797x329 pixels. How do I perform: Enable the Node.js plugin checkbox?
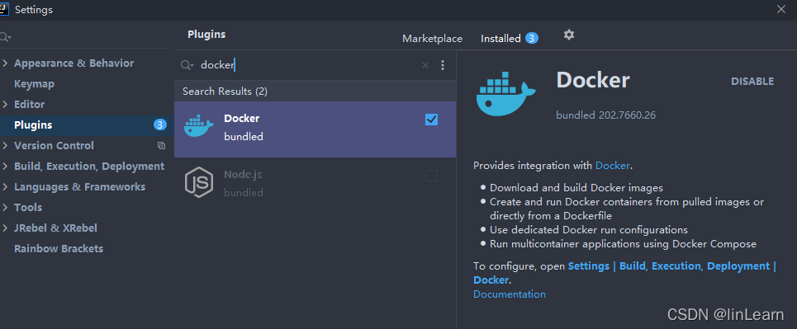click(x=431, y=176)
